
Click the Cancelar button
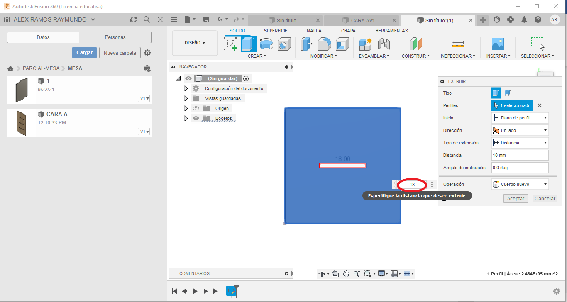point(545,199)
